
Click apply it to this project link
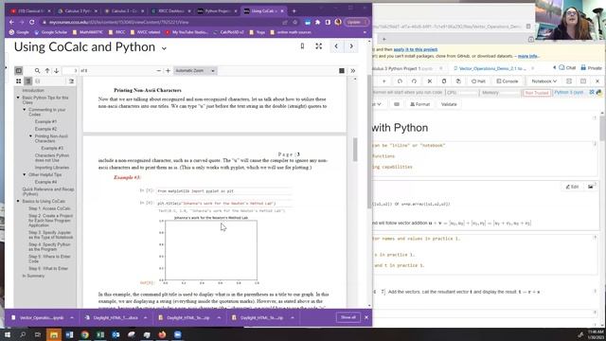point(416,49)
